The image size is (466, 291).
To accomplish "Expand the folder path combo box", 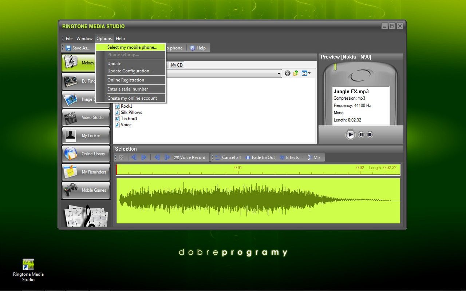I will [279, 74].
